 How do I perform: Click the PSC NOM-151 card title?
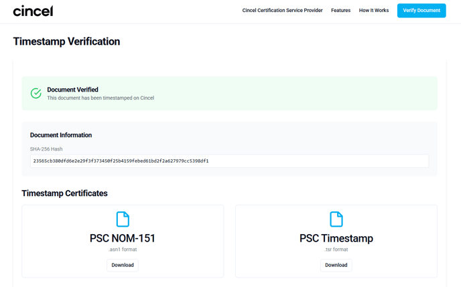[123, 238]
